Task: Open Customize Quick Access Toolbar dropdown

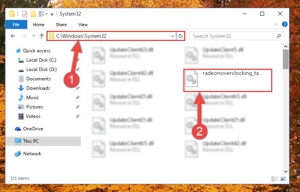Action: 52,14
